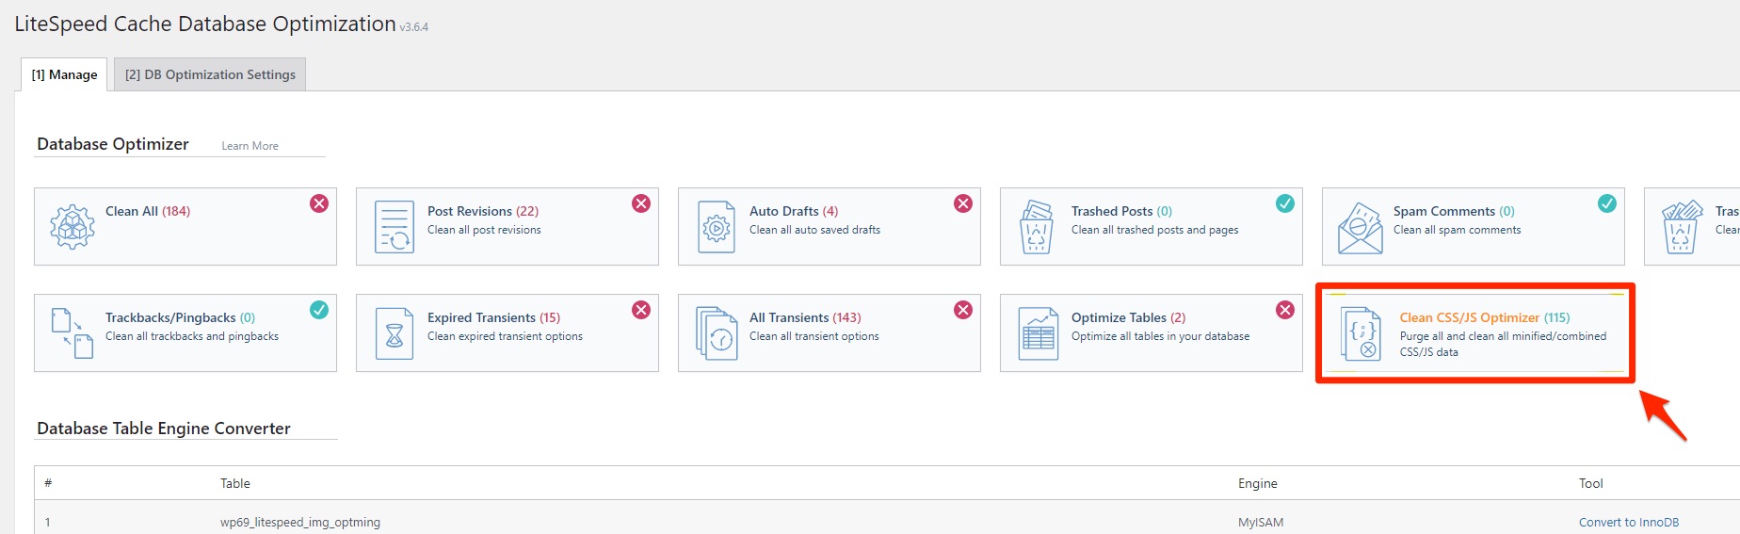
Task: Click the Post Revisions document icon
Action: click(x=395, y=227)
